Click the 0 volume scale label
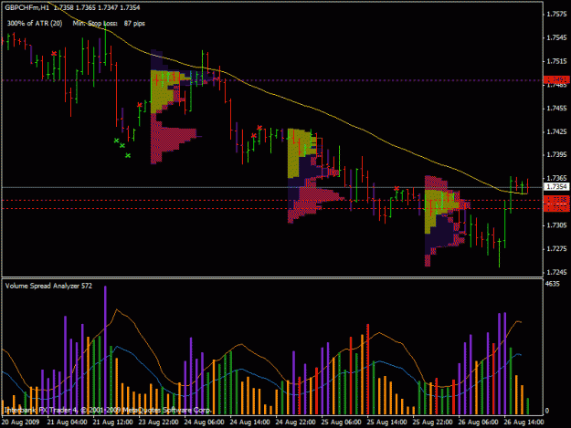571x428 pixels. 547,411
